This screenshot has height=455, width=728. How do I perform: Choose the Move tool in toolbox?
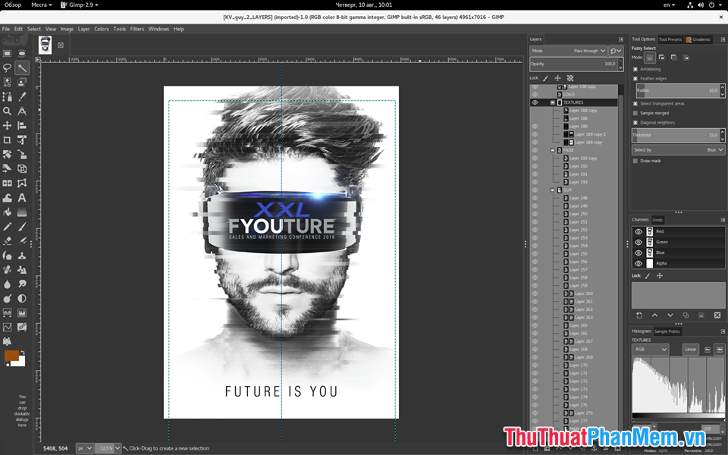(x=8, y=125)
